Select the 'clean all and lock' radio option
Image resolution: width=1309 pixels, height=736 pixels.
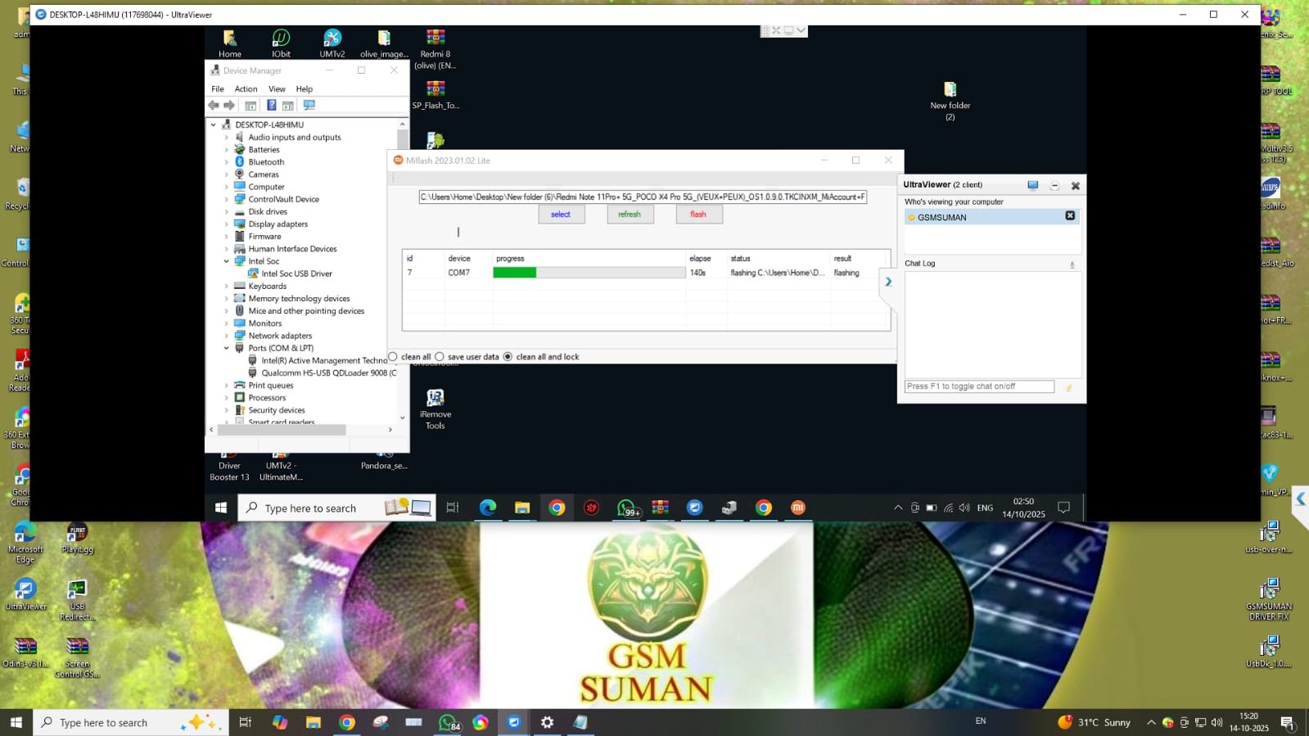(508, 357)
